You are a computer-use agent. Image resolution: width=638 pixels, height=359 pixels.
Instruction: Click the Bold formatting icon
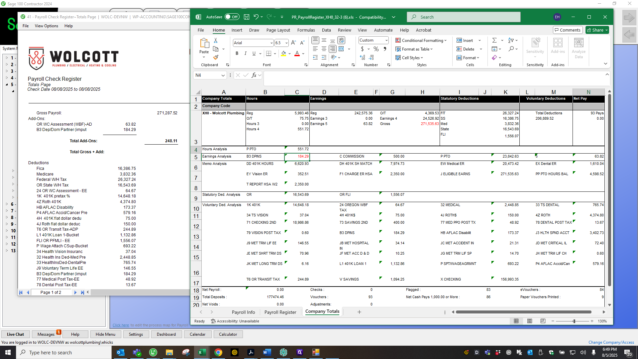click(237, 53)
